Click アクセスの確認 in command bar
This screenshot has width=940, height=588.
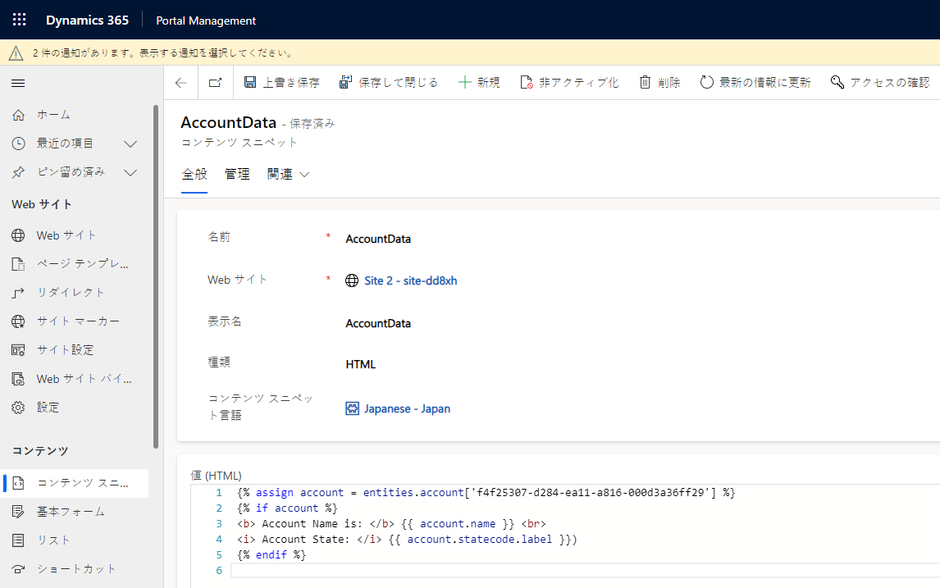tap(880, 83)
